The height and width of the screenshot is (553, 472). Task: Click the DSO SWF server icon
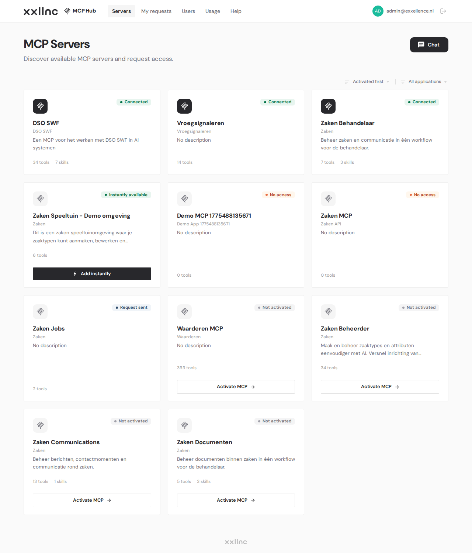[x=40, y=106]
